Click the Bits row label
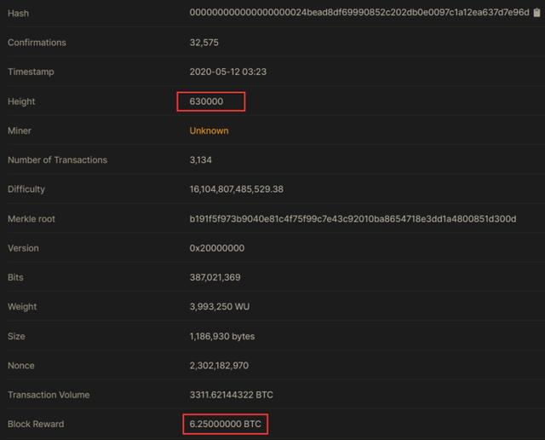The width and height of the screenshot is (545, 440). tap(15, 277)
